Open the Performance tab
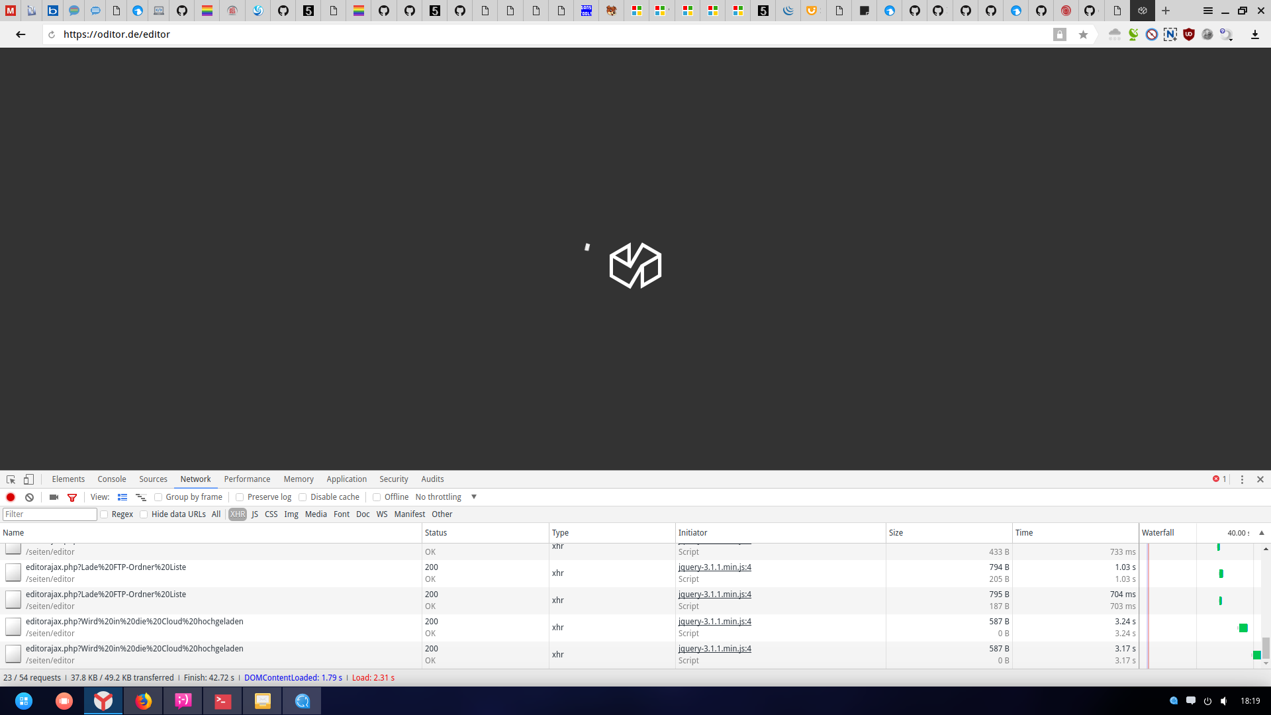 pyautogui.click(x=247, y=479)
